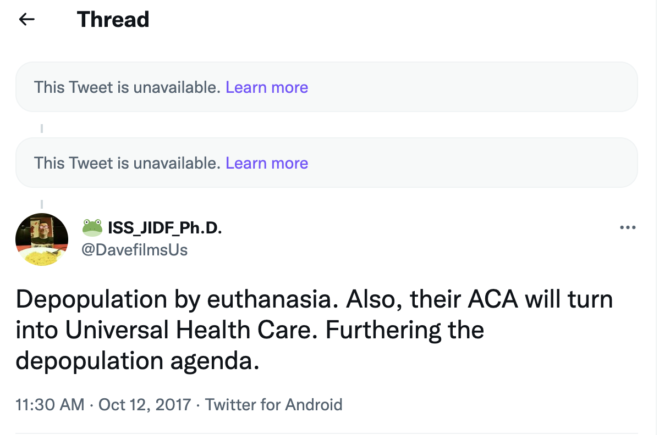Viewport: 659px width, 435px height.
Task: Click the 11:30 AM timestamp
Action: click(50, 405)
